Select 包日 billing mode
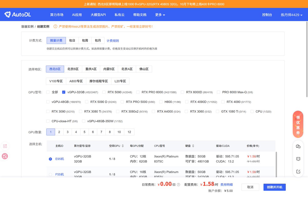The height and width of the screenshot is (197, 308). coord(72,41)
